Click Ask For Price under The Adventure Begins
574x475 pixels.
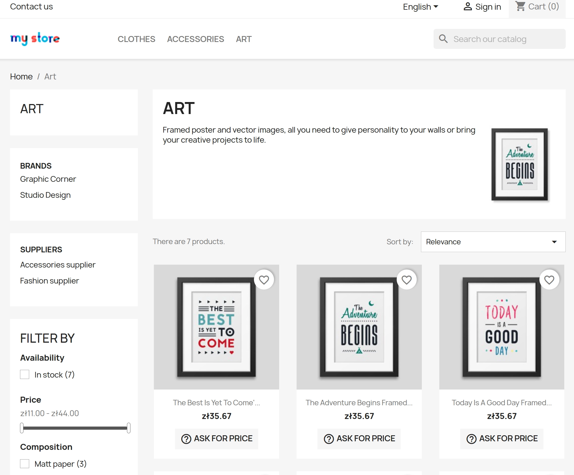(359, 438)
